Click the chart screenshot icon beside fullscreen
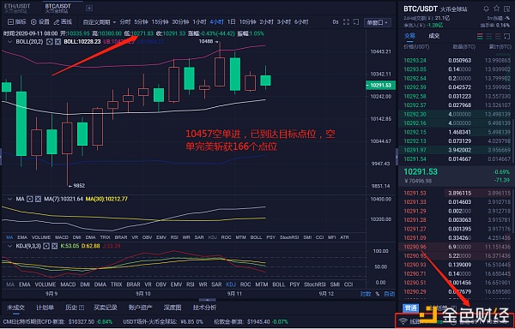Image resolution: width=515 pixels, height=329 pixels. 356,22
